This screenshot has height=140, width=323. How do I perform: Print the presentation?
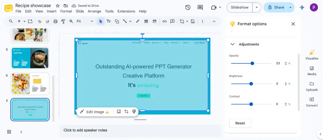(x=56, y=21)
